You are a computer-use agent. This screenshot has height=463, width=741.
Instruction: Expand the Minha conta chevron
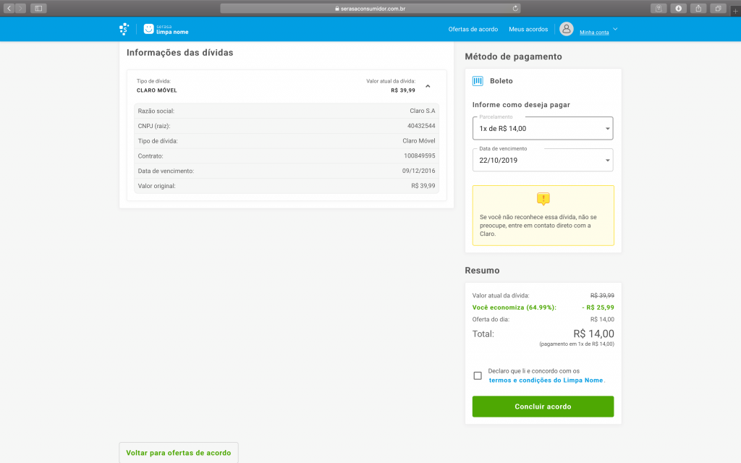click(x=615, y=29)
